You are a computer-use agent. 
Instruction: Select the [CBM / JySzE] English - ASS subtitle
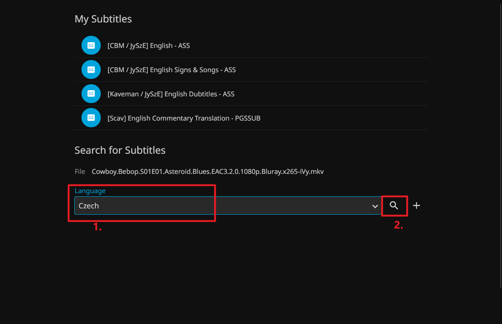pyautogui.click(x=149, y=46)
